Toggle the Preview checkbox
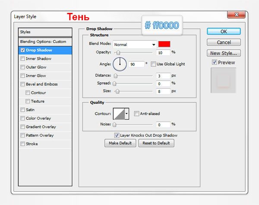259x205 pixels. tap(215, 62)
